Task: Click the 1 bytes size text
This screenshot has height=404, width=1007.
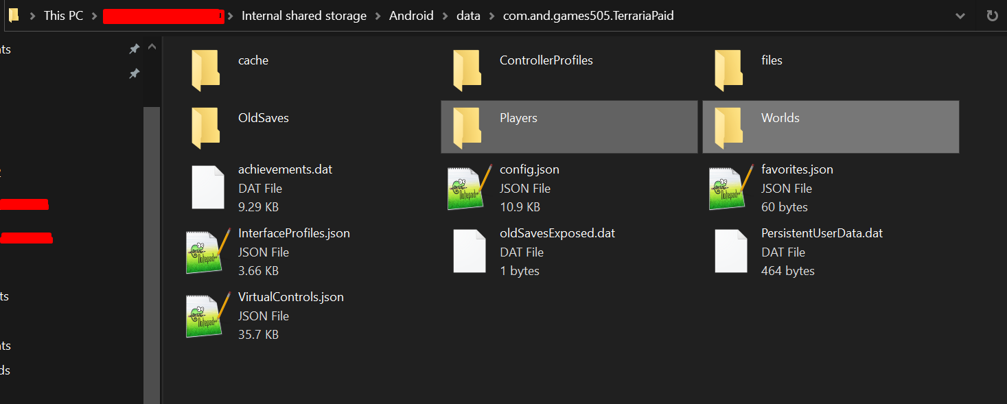Action: [520, 270]
